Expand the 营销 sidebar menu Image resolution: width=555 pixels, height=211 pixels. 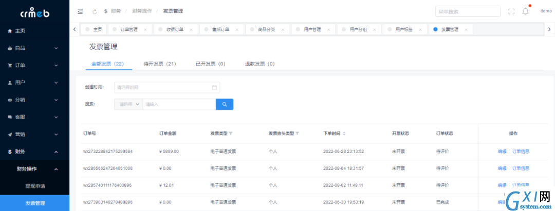(x=35, y=135)
